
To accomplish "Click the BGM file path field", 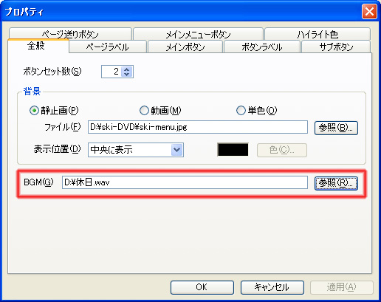I will (x=185, y=182).
